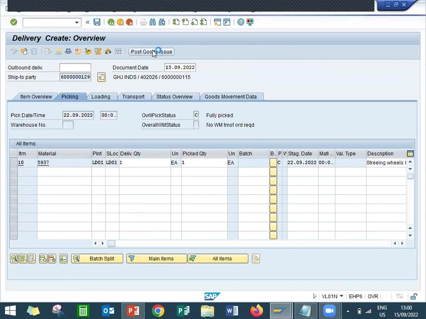Open Google Chrome from the taskbar
426x319 pixels.
[x=158, y=311]
